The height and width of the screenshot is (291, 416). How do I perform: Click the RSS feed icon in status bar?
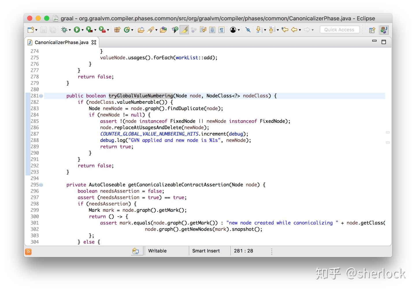click(28, 252)
